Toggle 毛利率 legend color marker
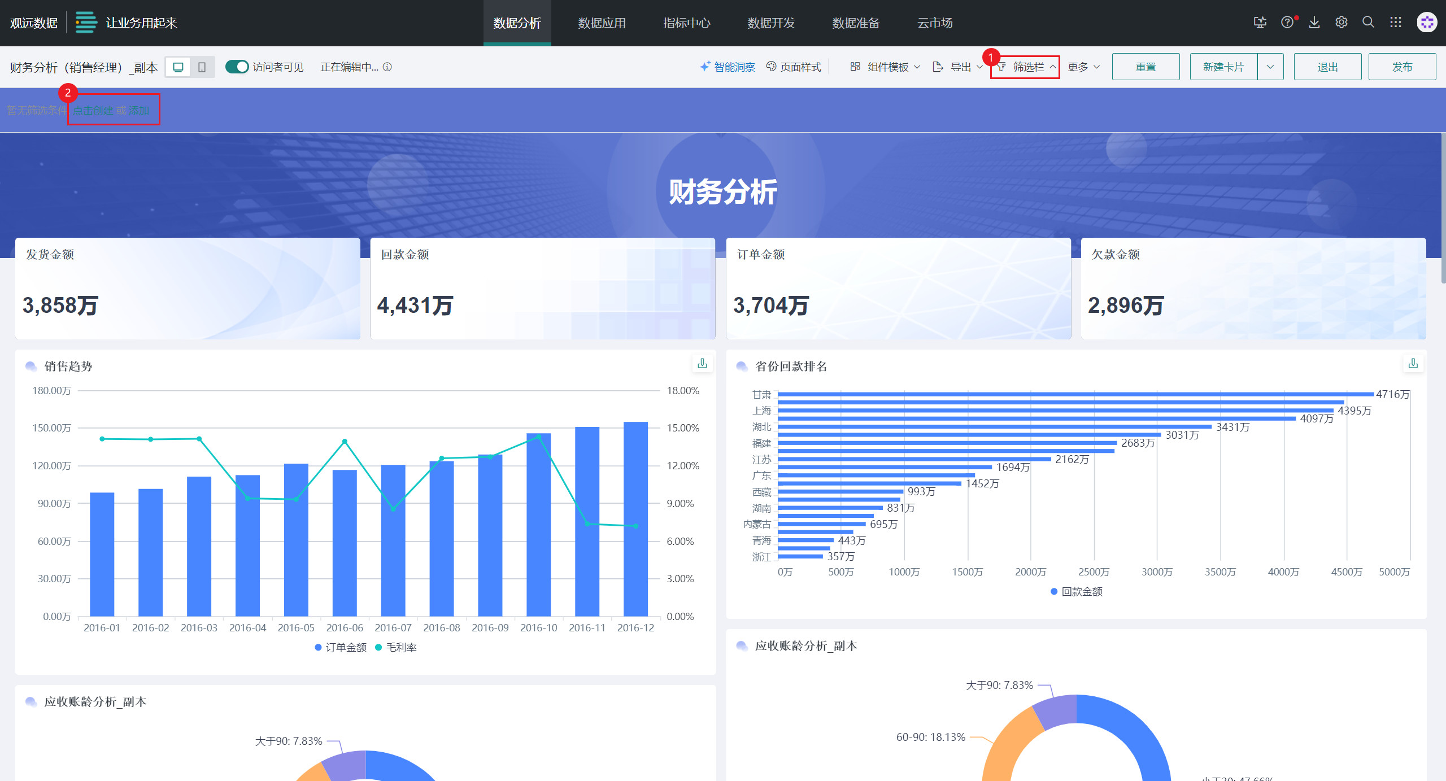This screenshot has width=1446, height=781. (378, 648)
